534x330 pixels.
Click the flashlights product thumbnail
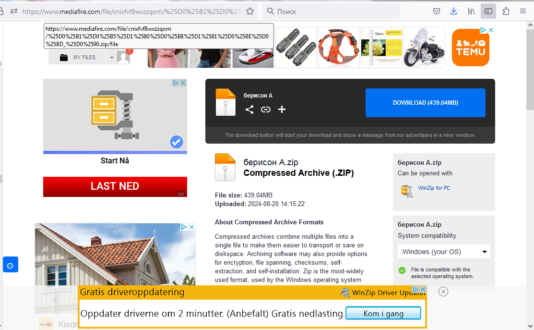click(x=296, y=48)
